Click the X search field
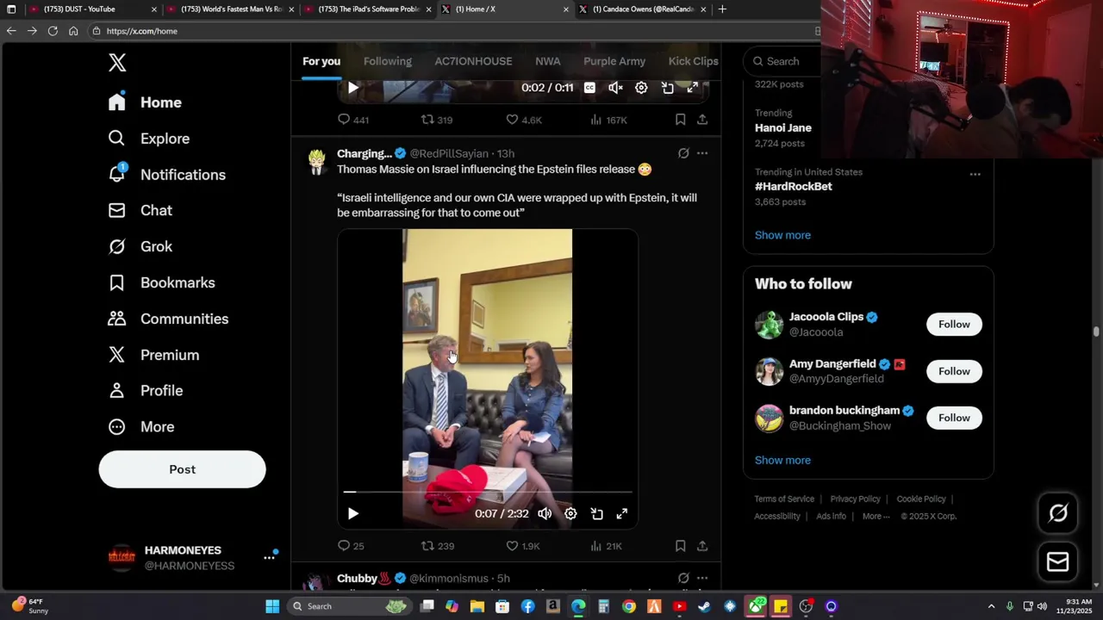 782,61
